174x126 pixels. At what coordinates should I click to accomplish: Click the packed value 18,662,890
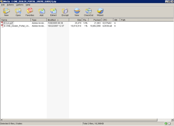(95, 26)
